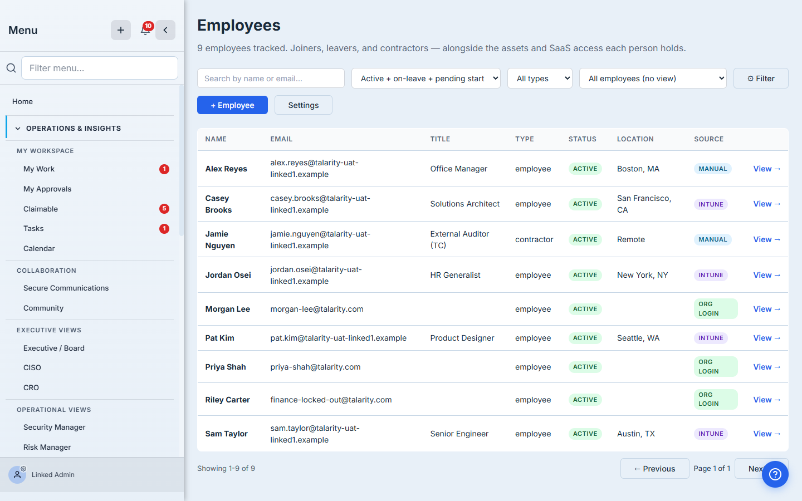Viewport: 802px width, 501px height.
Task: Click Page 1 of 1 indicator
Action: (712, 469)
